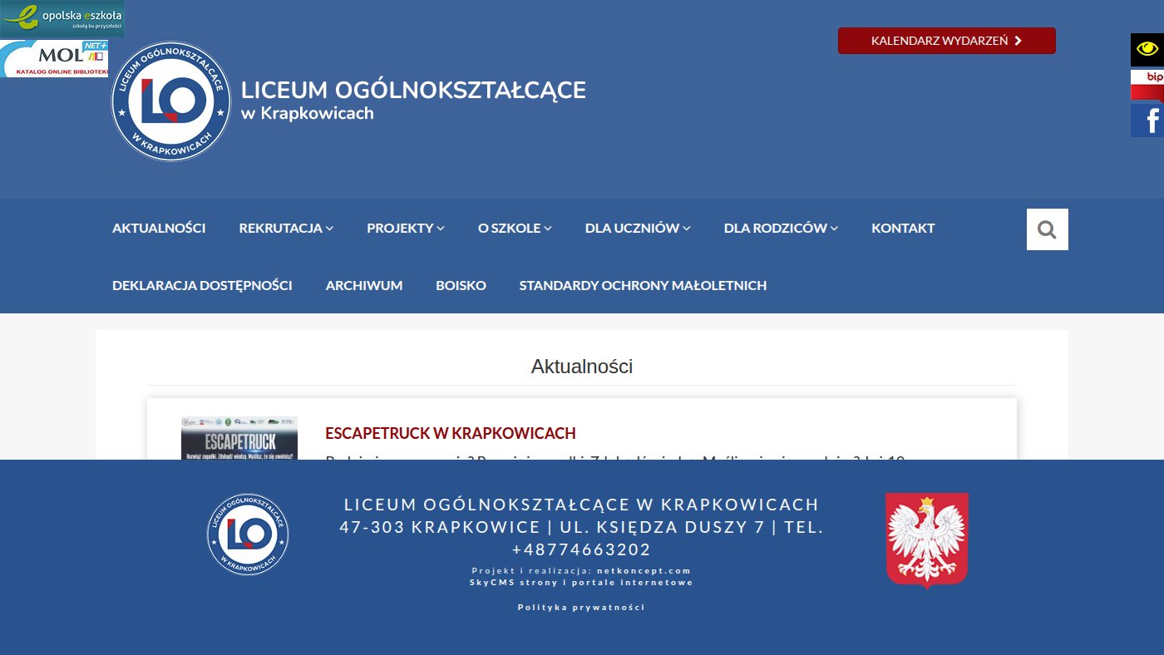Click the round LO school logo in header
Screen dimensions: 1164x655
pyautogui.click(x=171, y=101)
